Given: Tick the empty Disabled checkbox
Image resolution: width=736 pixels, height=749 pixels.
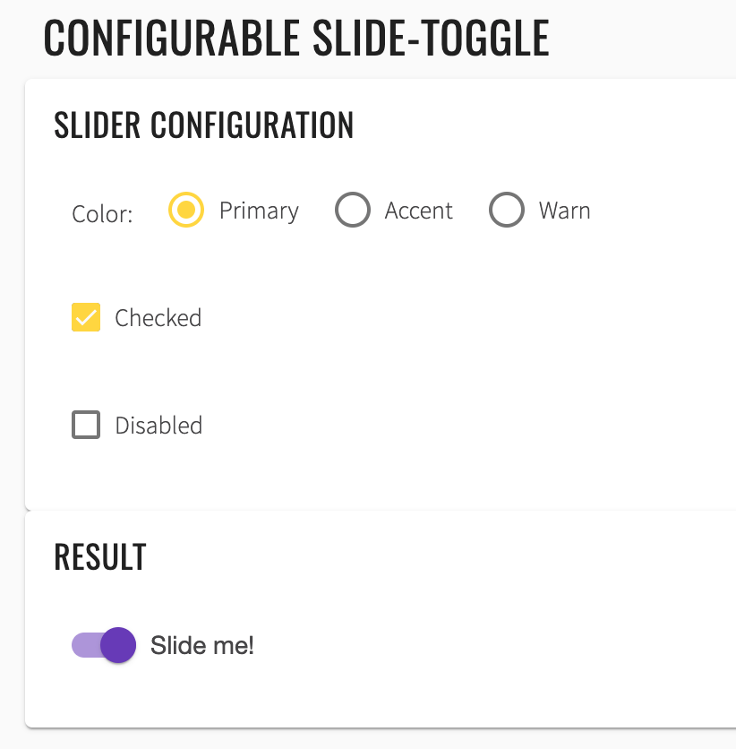Looking at the screenshot, I should tap(86, 425).
